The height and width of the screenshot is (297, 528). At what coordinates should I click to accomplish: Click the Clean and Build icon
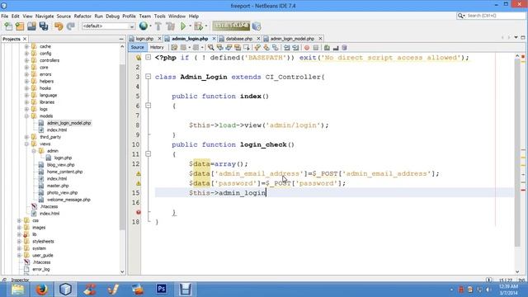171,26
